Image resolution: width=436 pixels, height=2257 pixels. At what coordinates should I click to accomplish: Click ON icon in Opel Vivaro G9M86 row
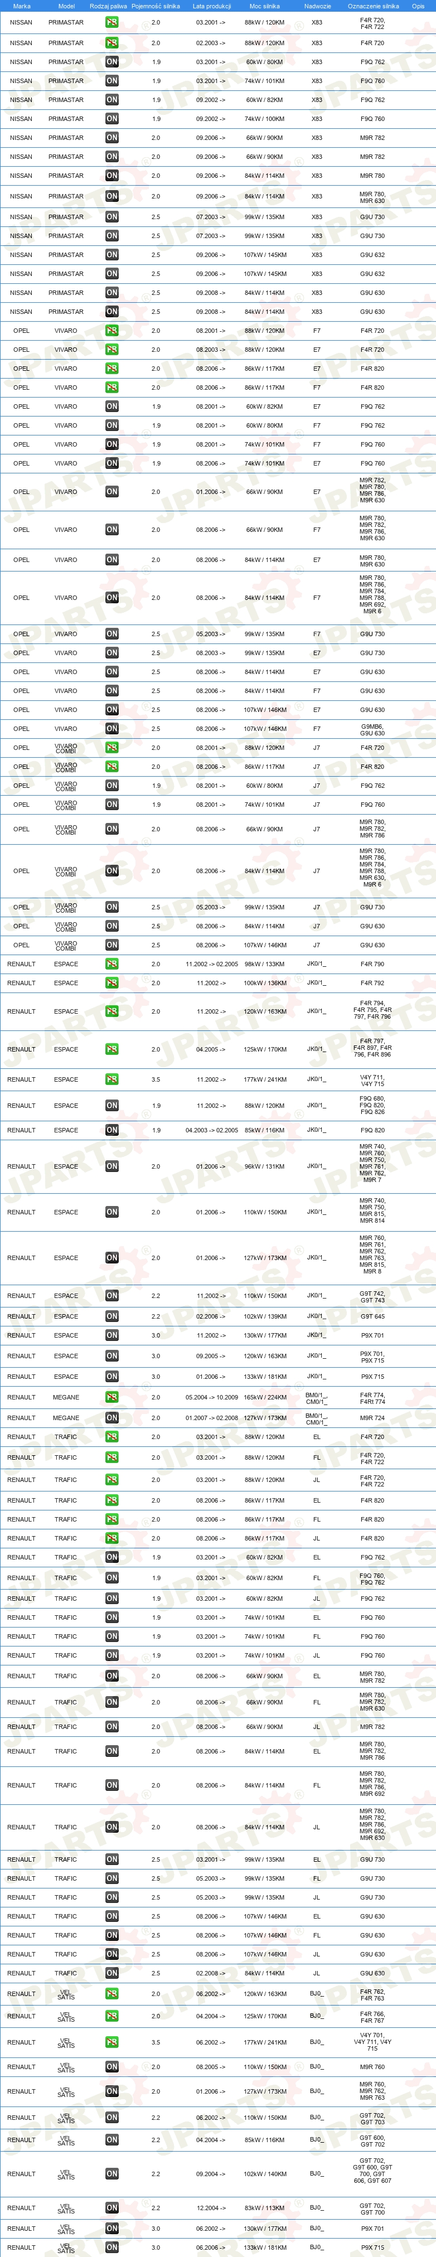coord(112,729)
